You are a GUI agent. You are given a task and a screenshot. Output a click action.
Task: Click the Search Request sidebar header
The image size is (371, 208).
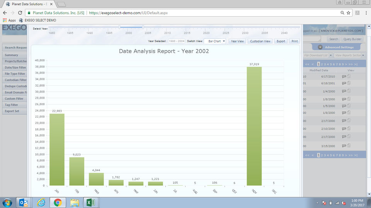pyautogui.click(x=15, y=47)
